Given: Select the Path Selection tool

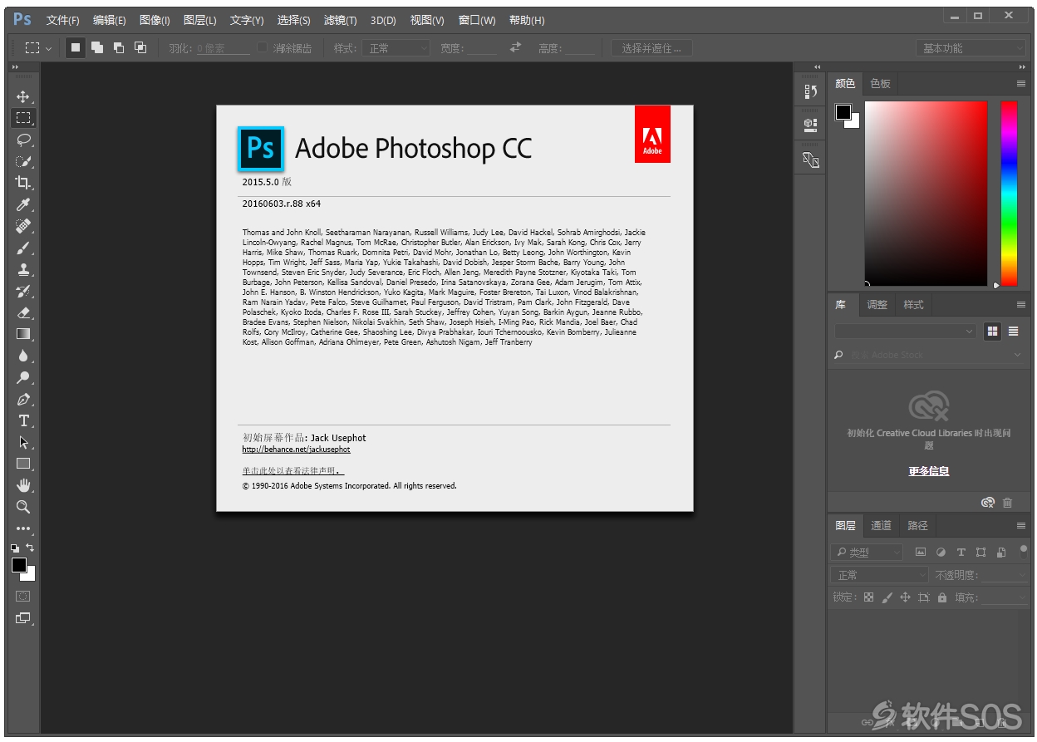Looking at the screenshot, I should (x=23, y=442).
